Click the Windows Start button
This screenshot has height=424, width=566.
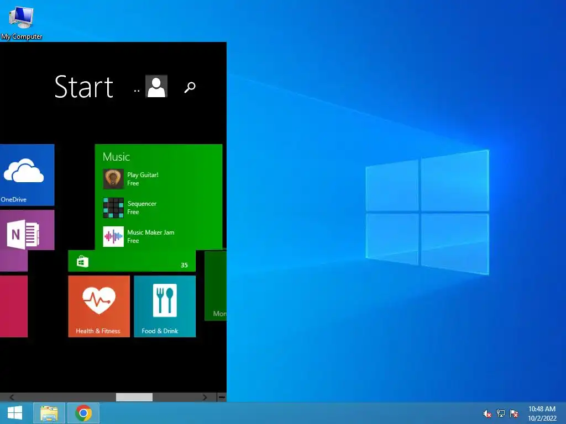click(15, 413)
